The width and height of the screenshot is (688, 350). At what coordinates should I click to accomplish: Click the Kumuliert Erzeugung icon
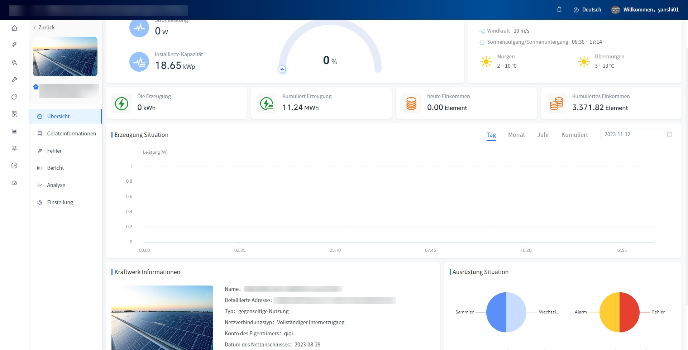[x=267, y=104]
